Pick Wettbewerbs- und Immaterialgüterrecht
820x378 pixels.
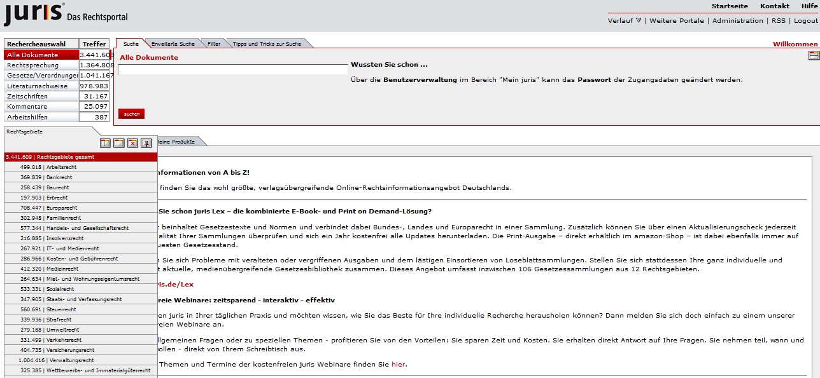tap(80, 370)
